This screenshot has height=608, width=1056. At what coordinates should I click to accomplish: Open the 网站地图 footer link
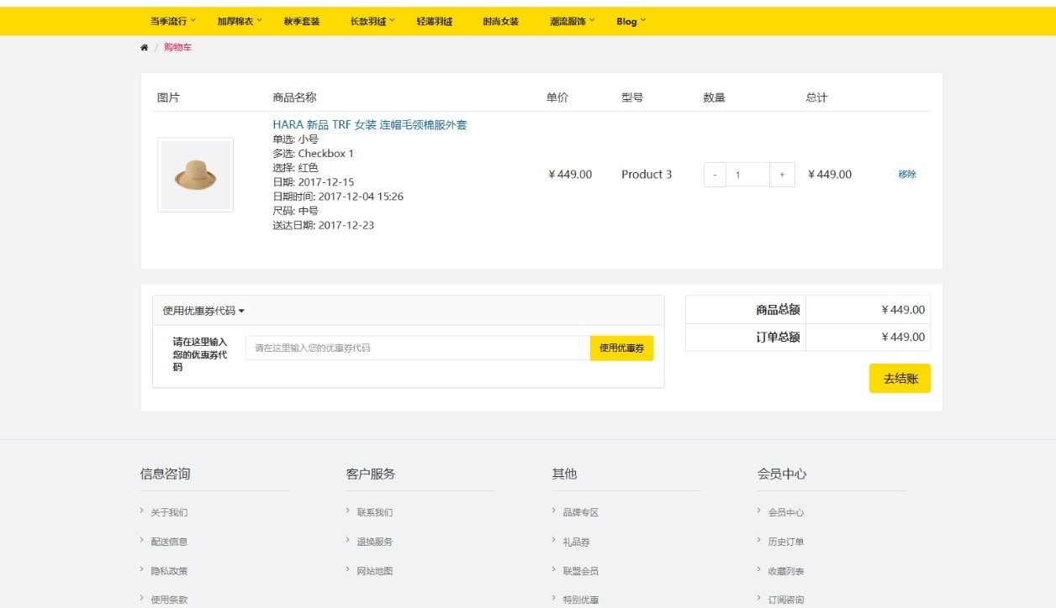point(374,571)
